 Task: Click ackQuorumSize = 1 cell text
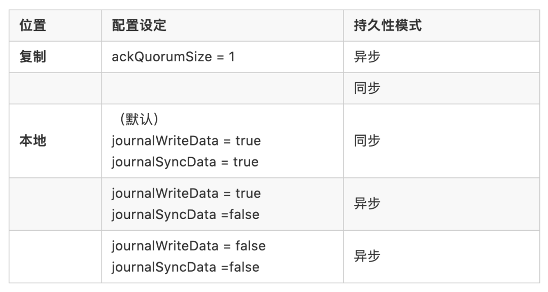tap(173, 57)
